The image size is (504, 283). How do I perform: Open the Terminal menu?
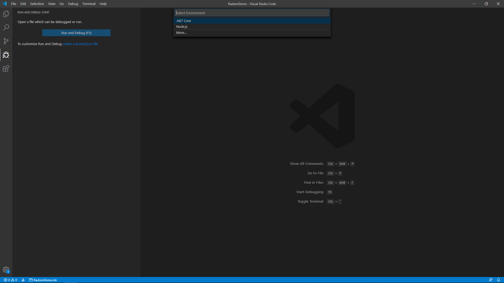(89, 4)
